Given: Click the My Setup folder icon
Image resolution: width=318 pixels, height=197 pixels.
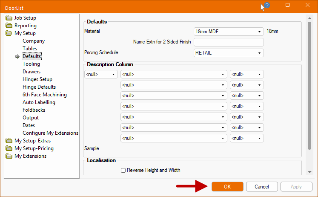Looking at the screenshot, I should [x=9, y=33].
